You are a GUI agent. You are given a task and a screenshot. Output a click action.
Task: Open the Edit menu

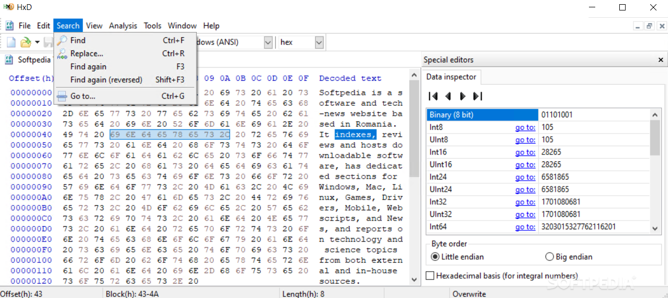click(43, 26)
